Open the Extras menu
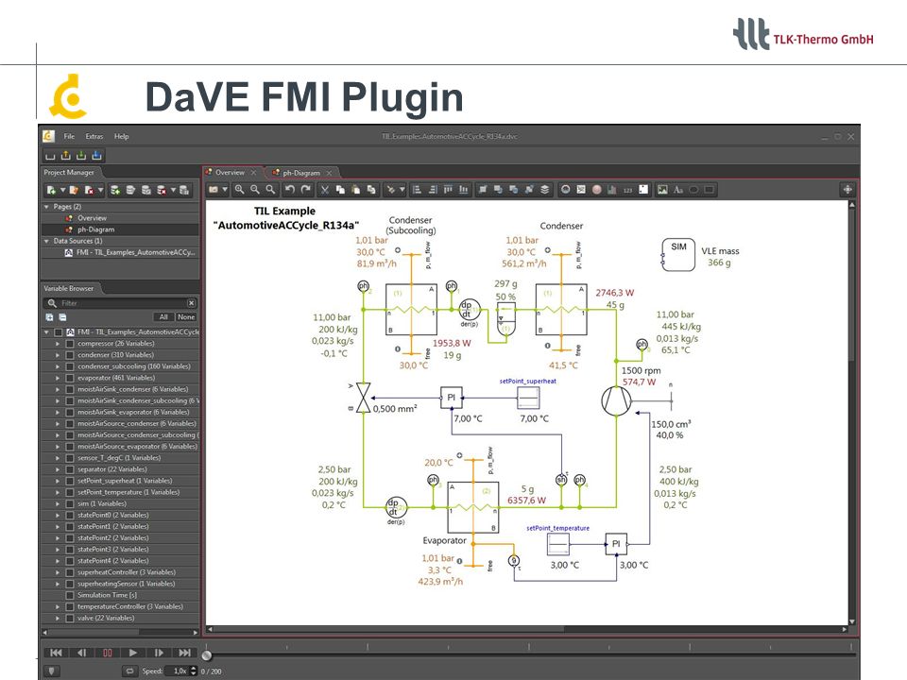The width and height of the screenshot is (907, 680). point(94,136)
